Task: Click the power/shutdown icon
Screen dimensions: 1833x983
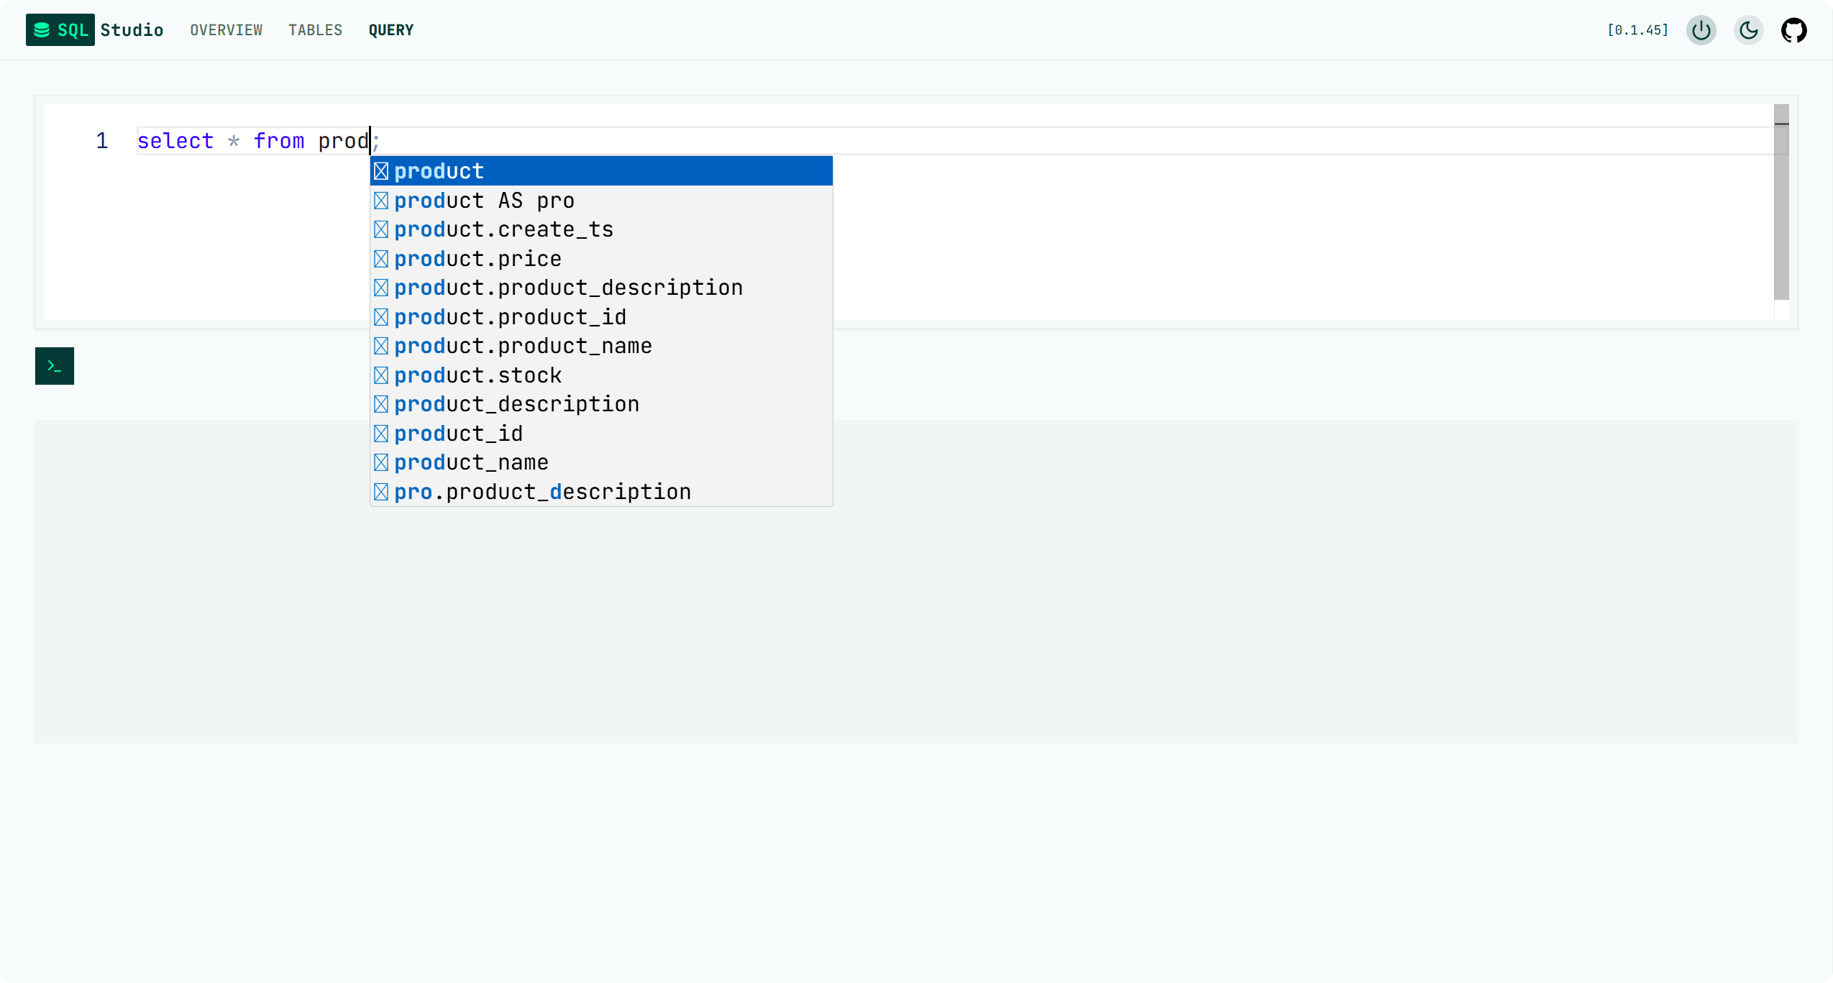Action: tap(1701, 30)
